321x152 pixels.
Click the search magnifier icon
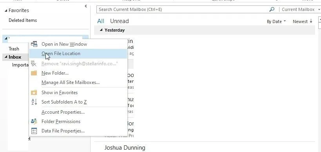tap(272, 9)
